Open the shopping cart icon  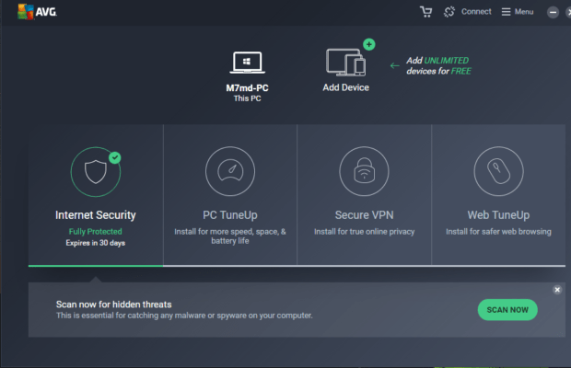425,12
